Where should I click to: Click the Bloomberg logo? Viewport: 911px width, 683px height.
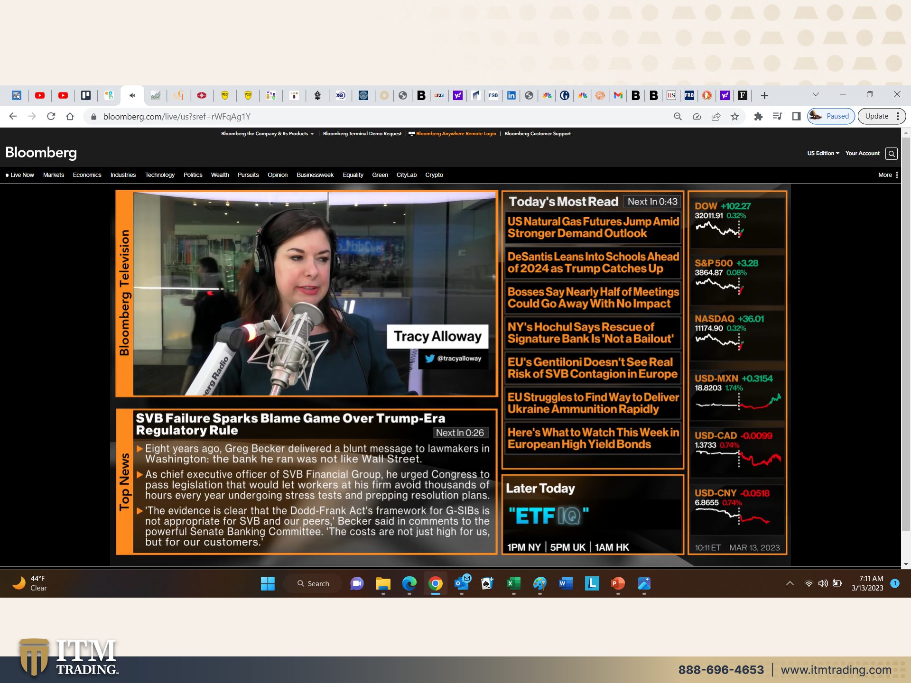point(41,153)
